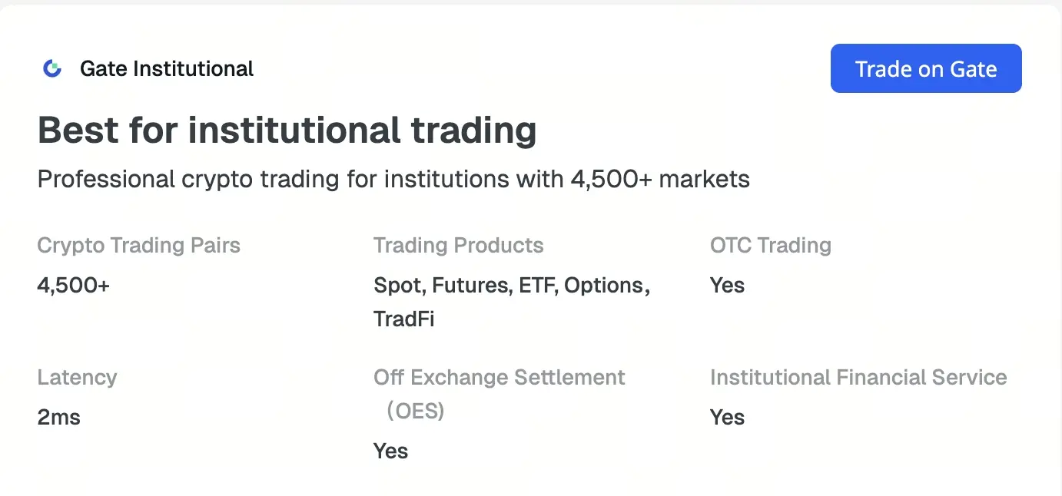The height and width of the screenshot is (496, 1062).
Task: Click the (OES) abbreviation text
Action: (x=415, y=412)
